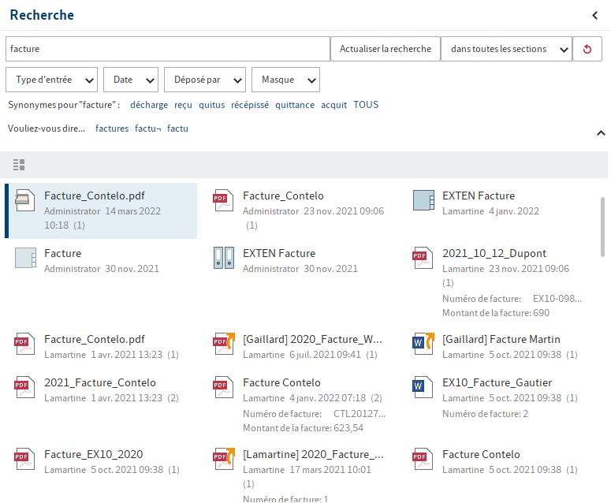Select the 'Facture Contelo' title dated 4 janv. 2022
Screen dimensions: 611x503
click(281, 382)
